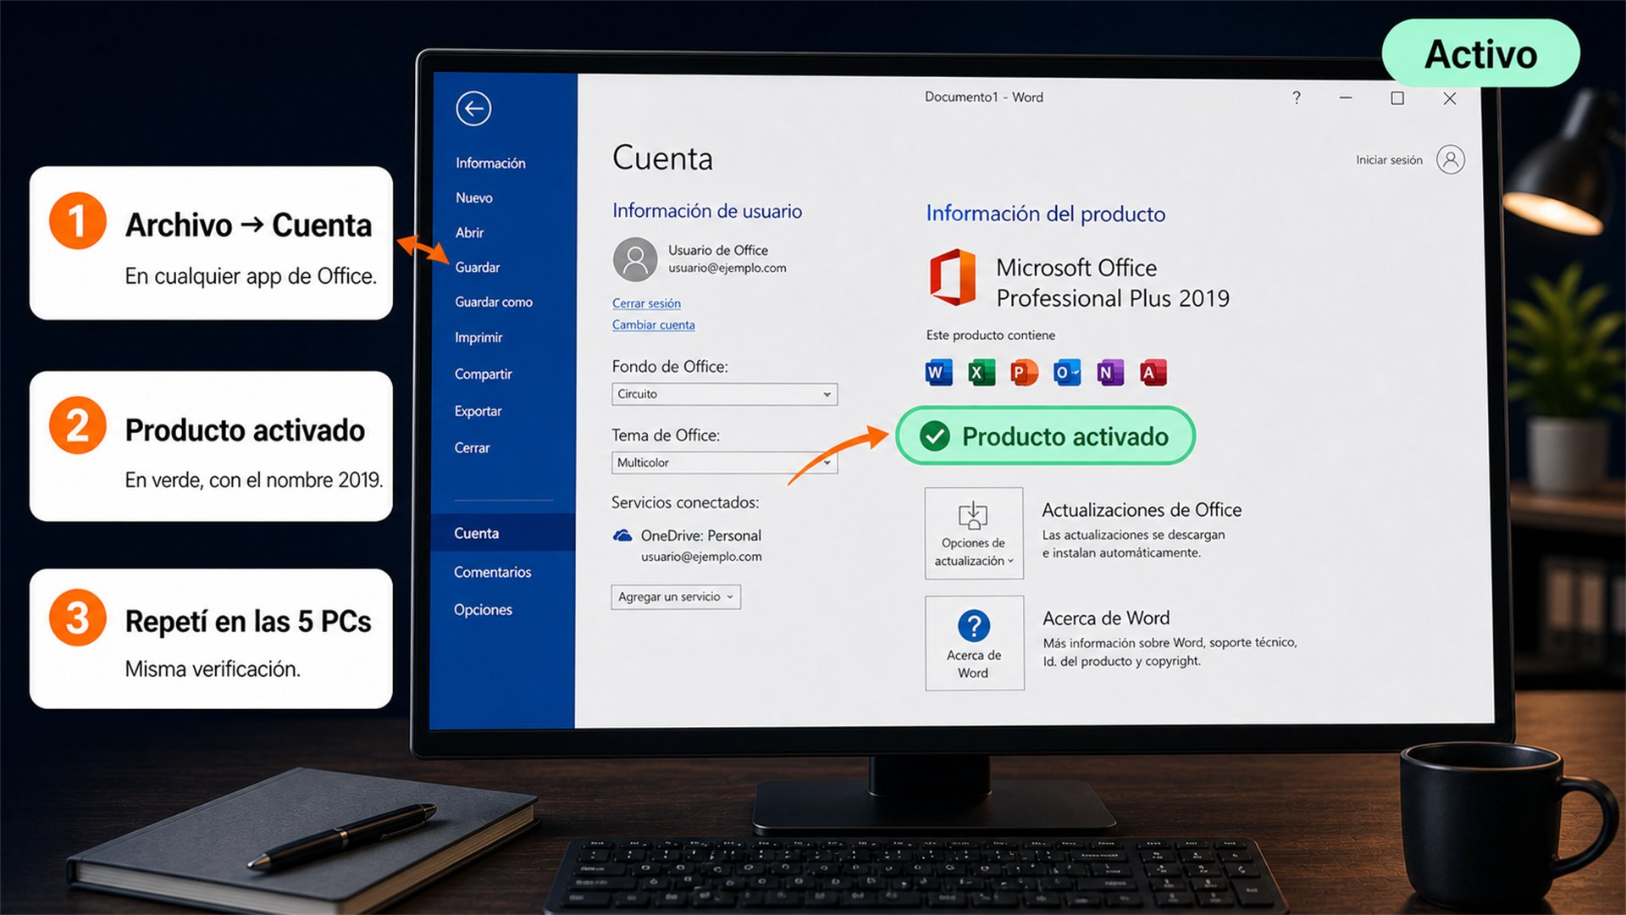Screen dimensions: 1626x915
Task: Maximize the Word window
Action: pyautogui.click(x=1397, y=98)
